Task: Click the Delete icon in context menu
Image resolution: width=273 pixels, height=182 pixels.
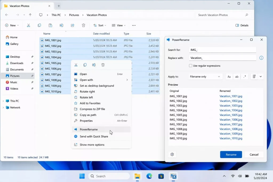Action: pos(103,65)
